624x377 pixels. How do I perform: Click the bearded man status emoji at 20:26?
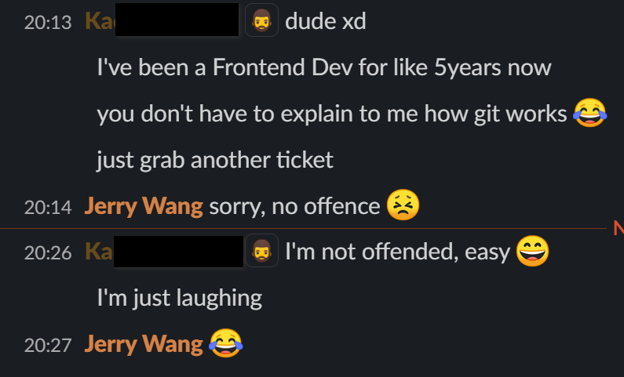[261, 251]
